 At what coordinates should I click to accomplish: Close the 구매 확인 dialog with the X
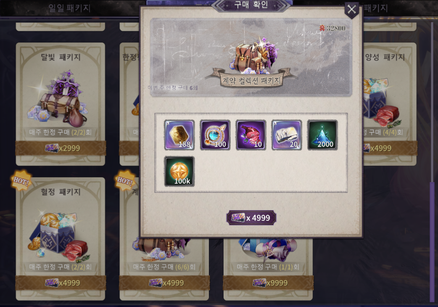(x=351, y=10)
